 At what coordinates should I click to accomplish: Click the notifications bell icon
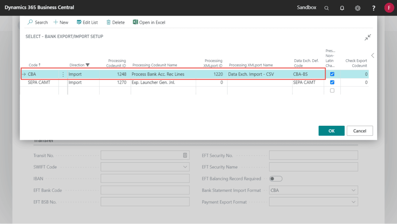pyautogui.click(x=342, y=8)
